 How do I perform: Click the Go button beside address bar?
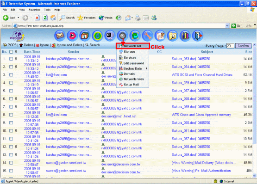pyautogui.click(x=236, y=26)
